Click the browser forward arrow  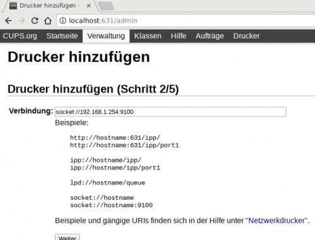(x=21, y=21)
